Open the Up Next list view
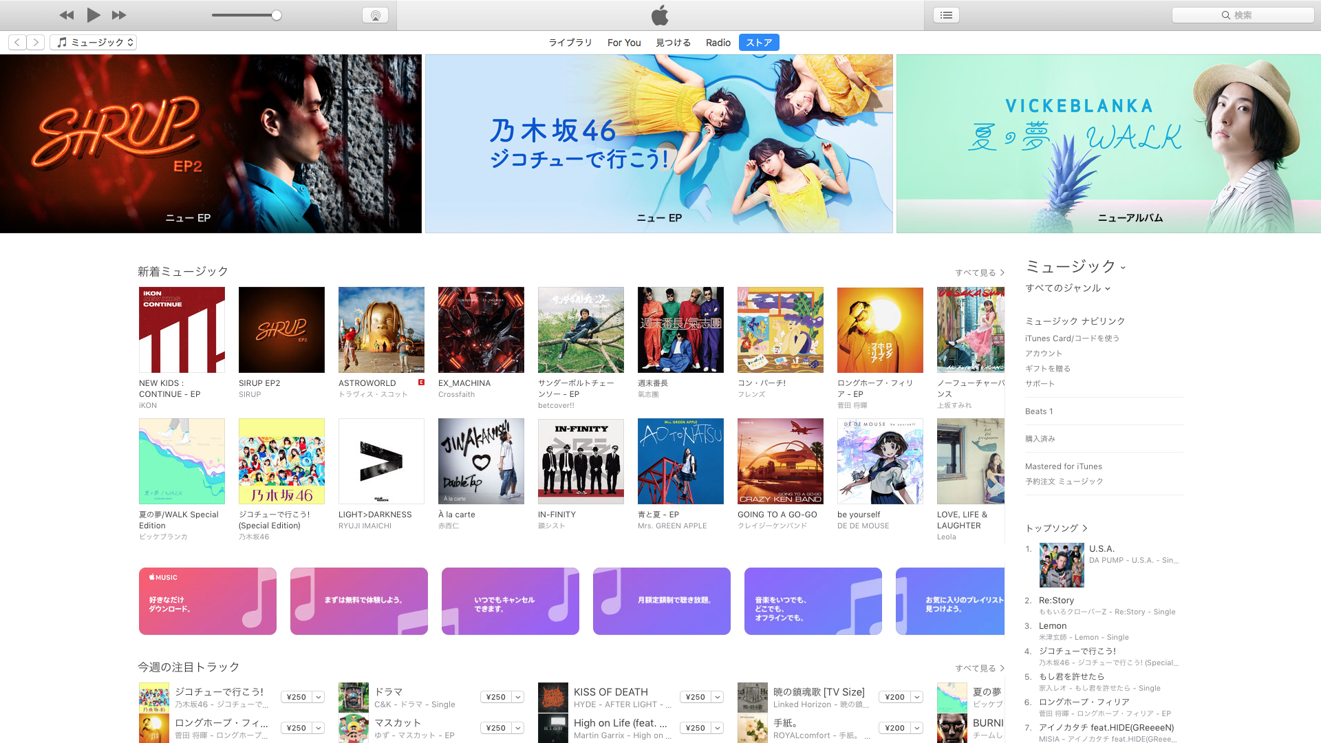Image resolution: width=1321 pixels, height=743 pixels. (946, 15)
